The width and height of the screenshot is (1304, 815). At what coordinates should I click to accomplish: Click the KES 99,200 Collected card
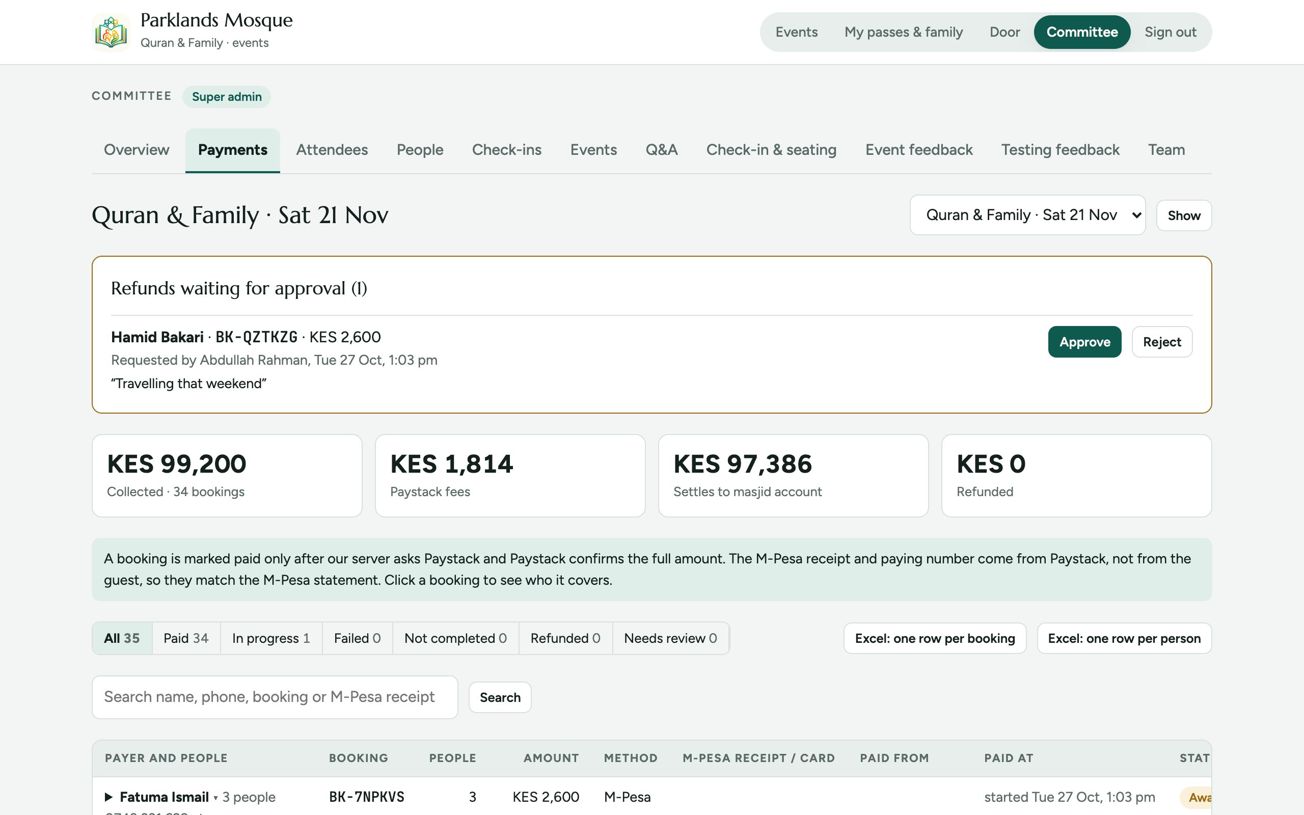(x=227, y=475)
